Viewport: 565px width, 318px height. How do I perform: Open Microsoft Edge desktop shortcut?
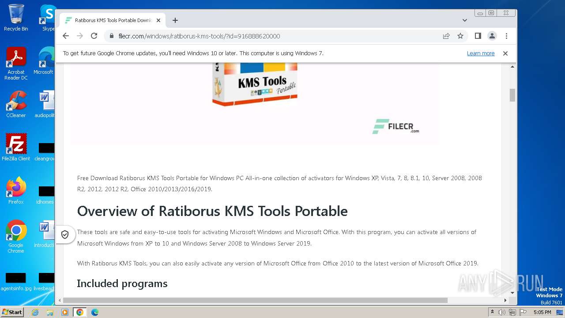(44, 61)
